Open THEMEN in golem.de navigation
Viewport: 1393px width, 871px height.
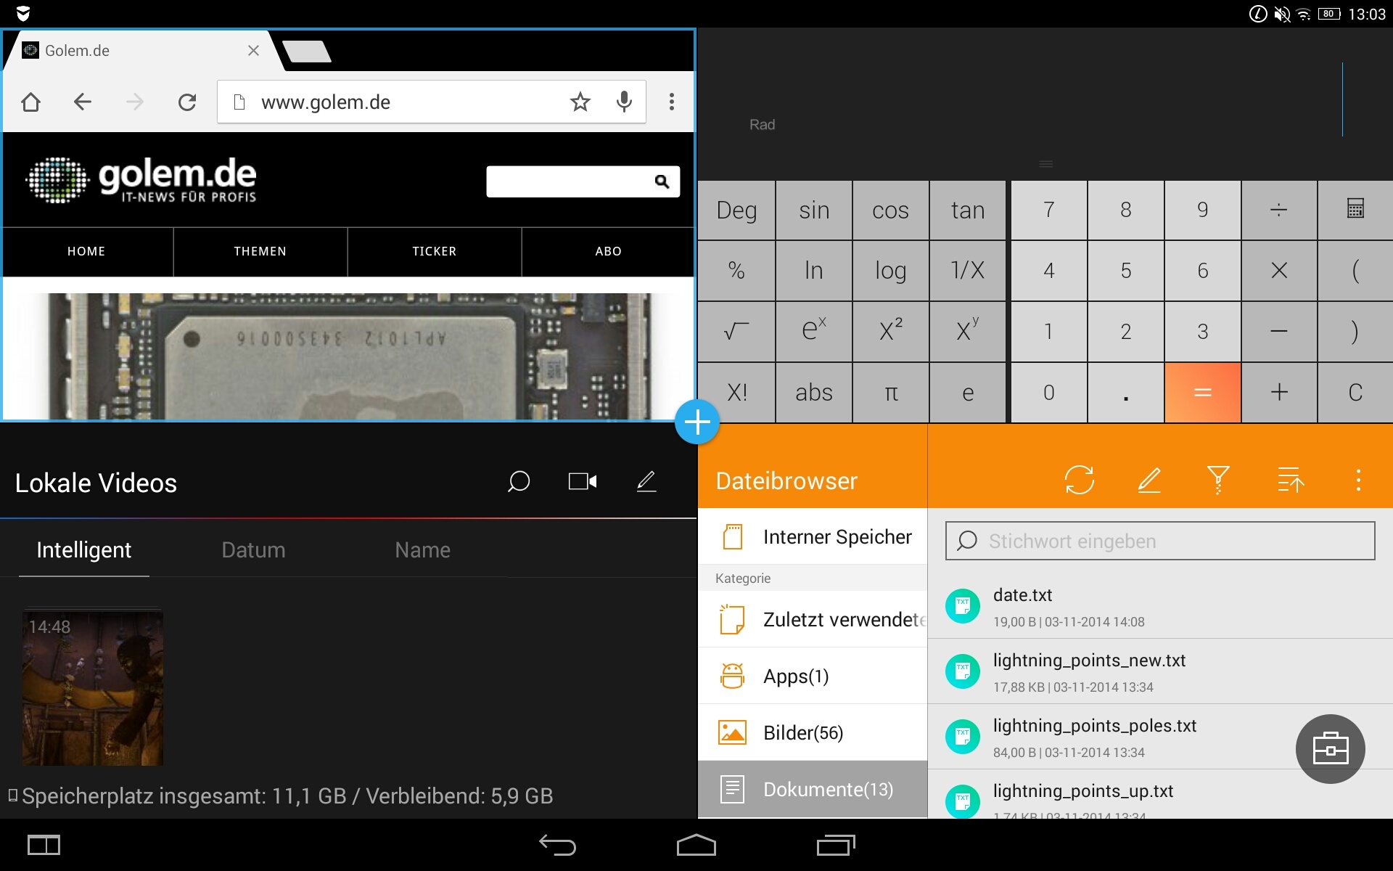(260, 251)
